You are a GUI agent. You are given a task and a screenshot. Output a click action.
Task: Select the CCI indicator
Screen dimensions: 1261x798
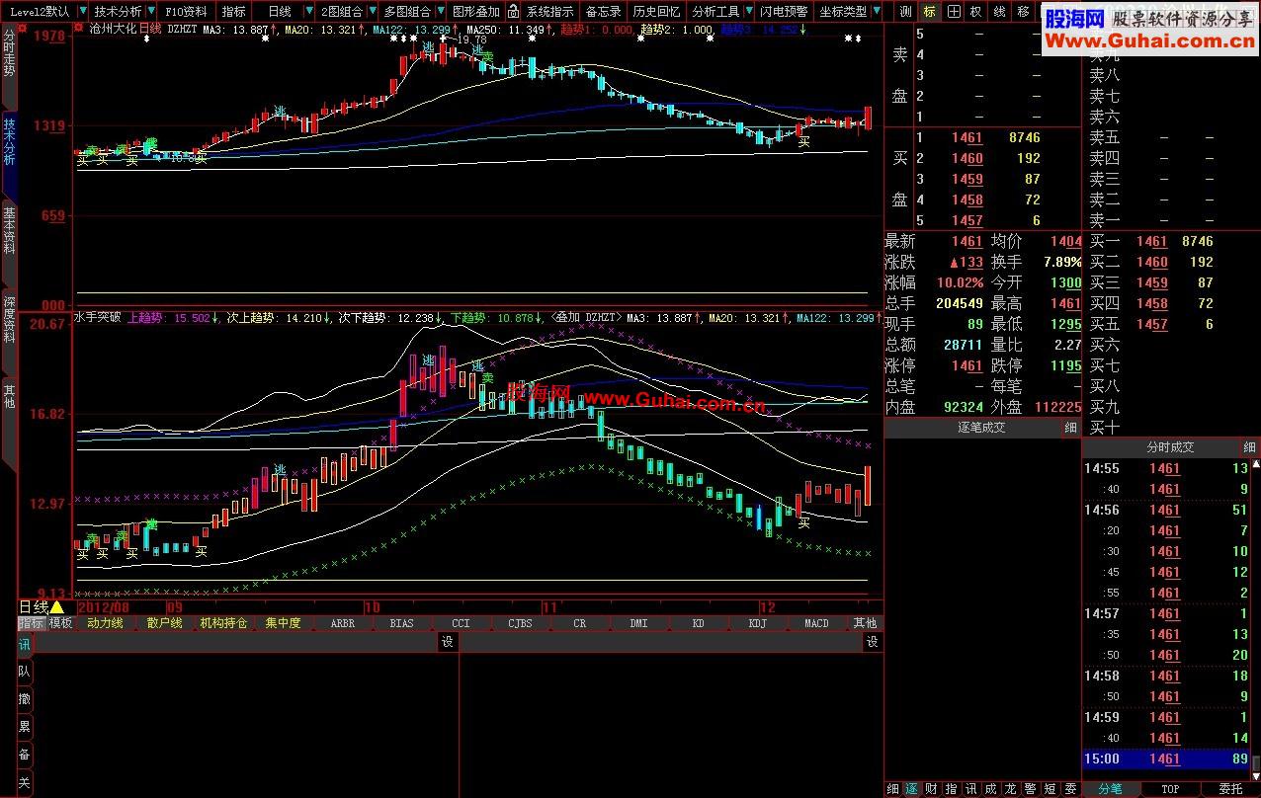(x=461, y=623)
